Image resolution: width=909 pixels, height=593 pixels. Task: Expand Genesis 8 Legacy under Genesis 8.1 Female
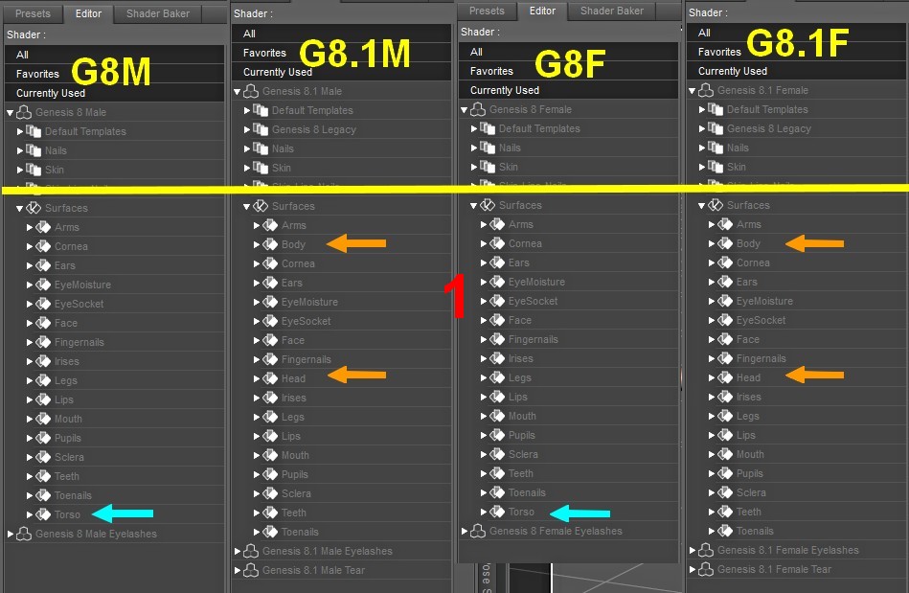click(x=701, y=128)
